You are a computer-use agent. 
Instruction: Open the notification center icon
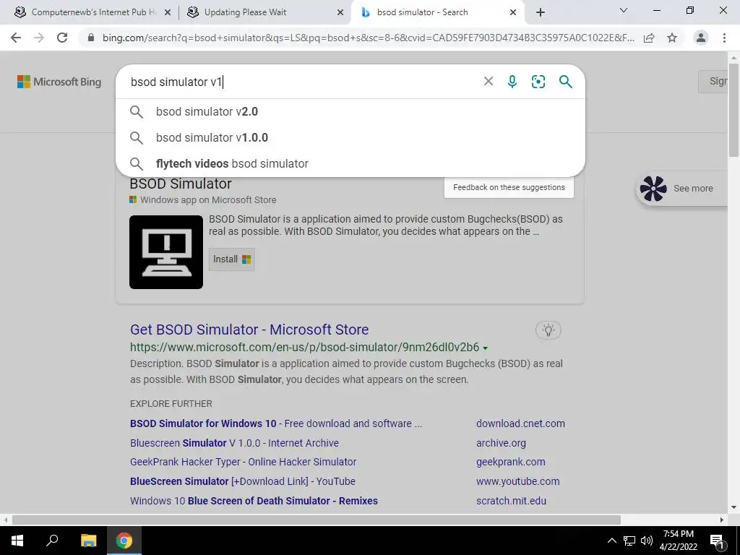pyautogui.click(x=716, y=541)
